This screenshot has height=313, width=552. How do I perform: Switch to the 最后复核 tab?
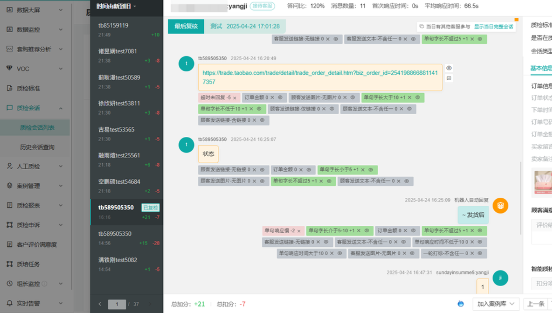point(186,27)
